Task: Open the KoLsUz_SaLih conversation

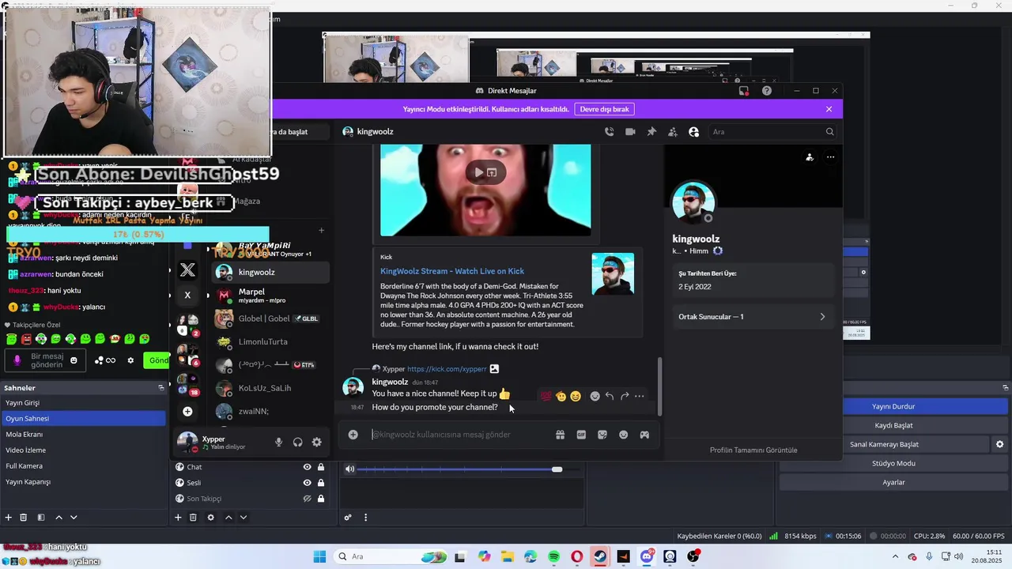Action: click(271, 388)
